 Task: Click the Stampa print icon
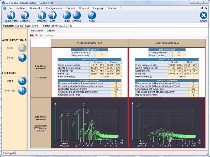(77, 15)
